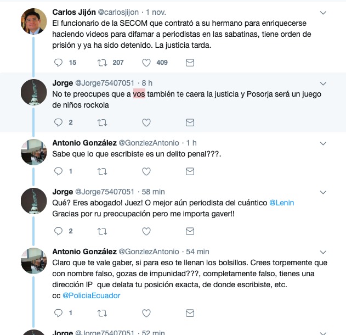This screenshot has height=335, width=346.
Task: Retweet Antonio González's delito penal tweet
Action: [x=102, y=171]
